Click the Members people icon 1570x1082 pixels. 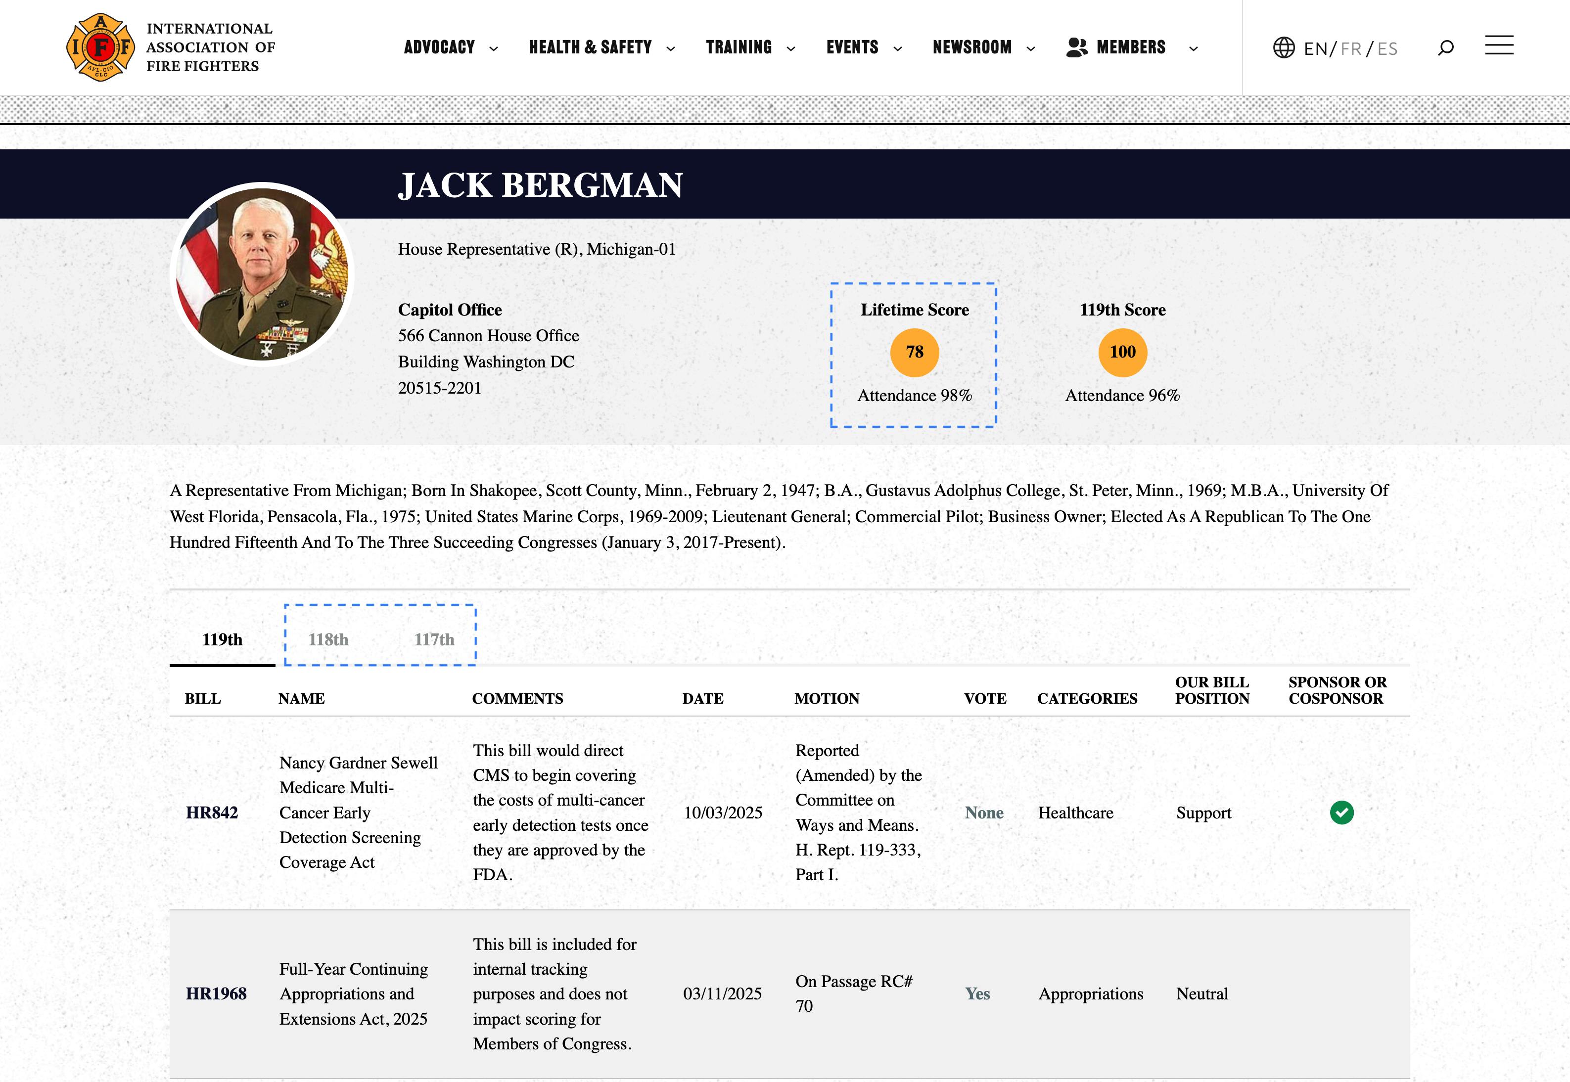(x=1076, y=47)
